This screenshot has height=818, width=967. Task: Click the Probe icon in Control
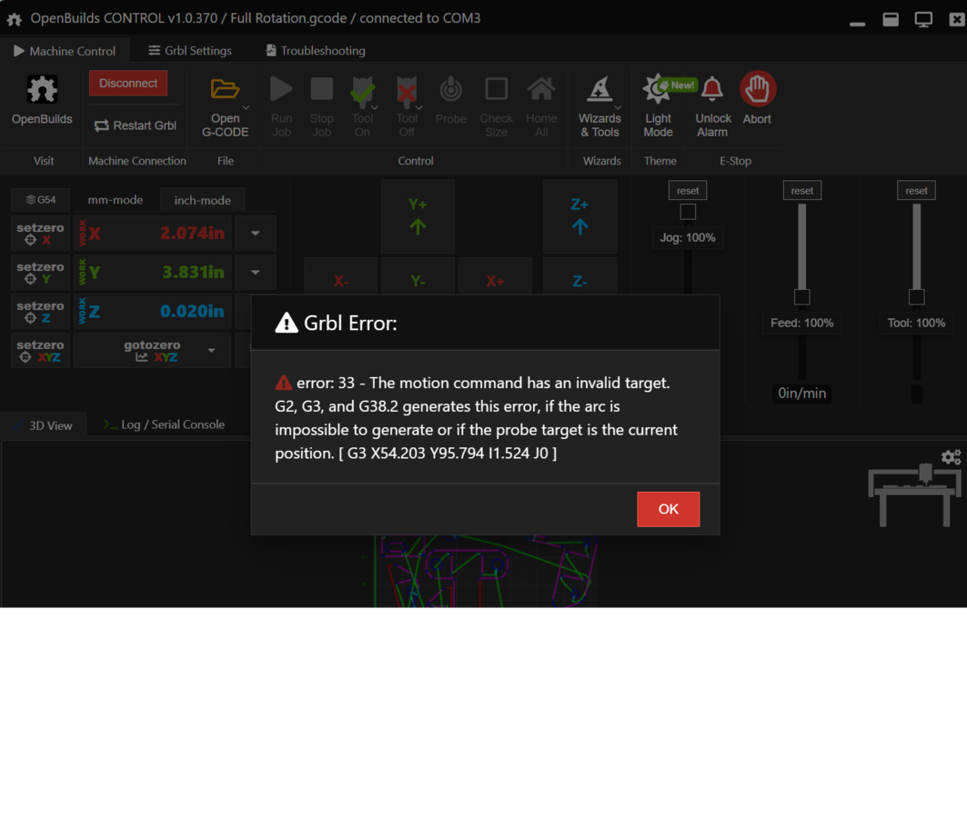[450, 90]
